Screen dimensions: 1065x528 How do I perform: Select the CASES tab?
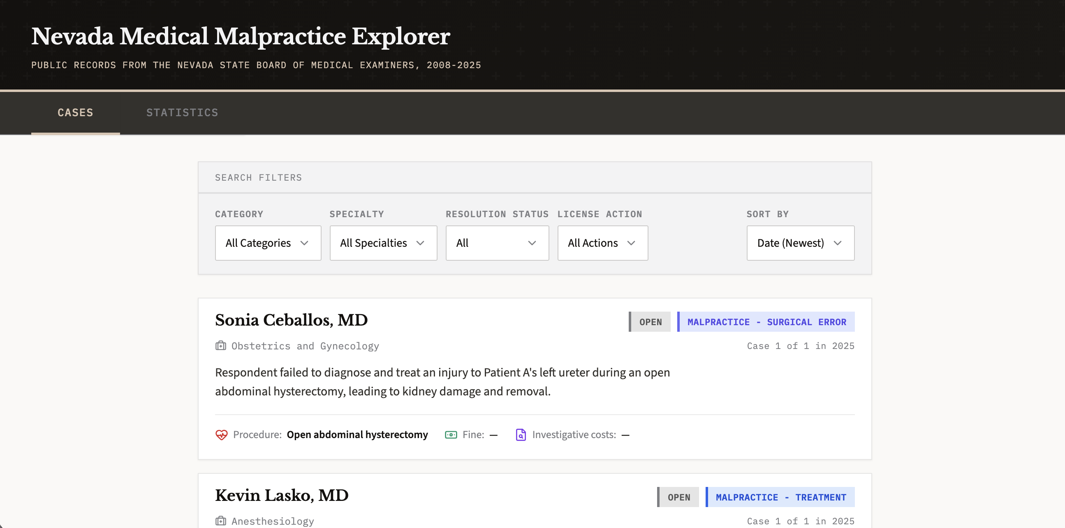[x=75, y=112]
